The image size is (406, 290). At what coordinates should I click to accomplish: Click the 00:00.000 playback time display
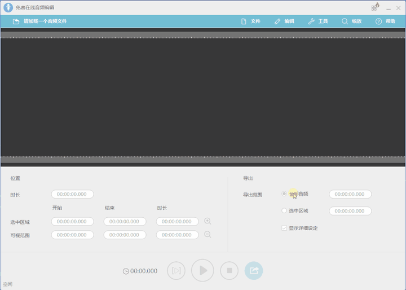144,271
